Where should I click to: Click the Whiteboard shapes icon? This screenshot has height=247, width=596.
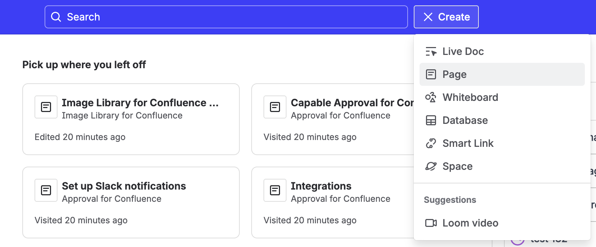pyautogui.click(x=431, y=97)
